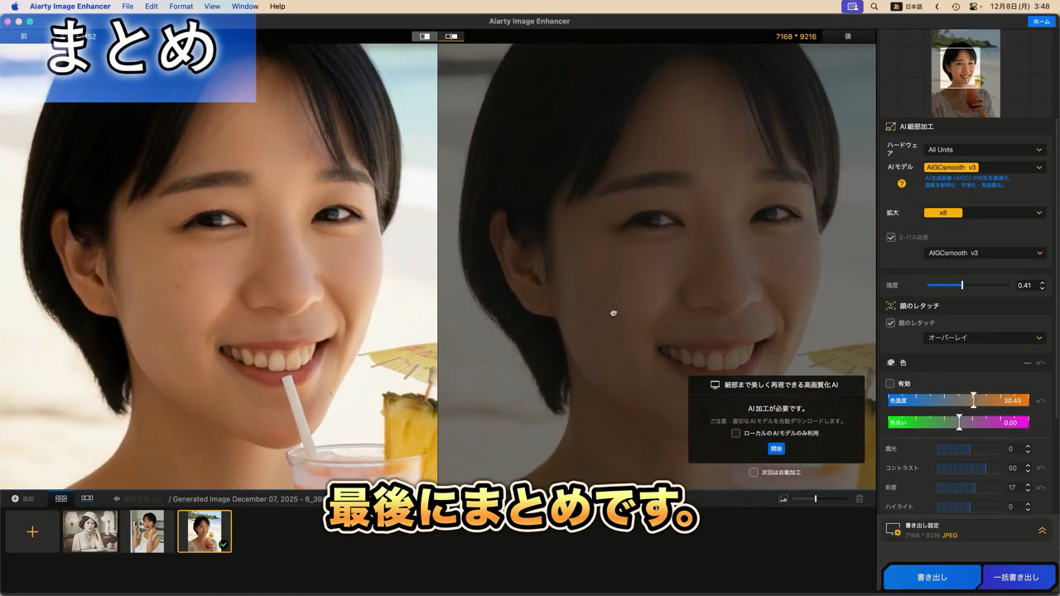Image resolution: width=1060 pixels, height=596 pixels.
Task: Toggle ローカルのAIモデルのみ利用 checkbox
Action: 735,433
